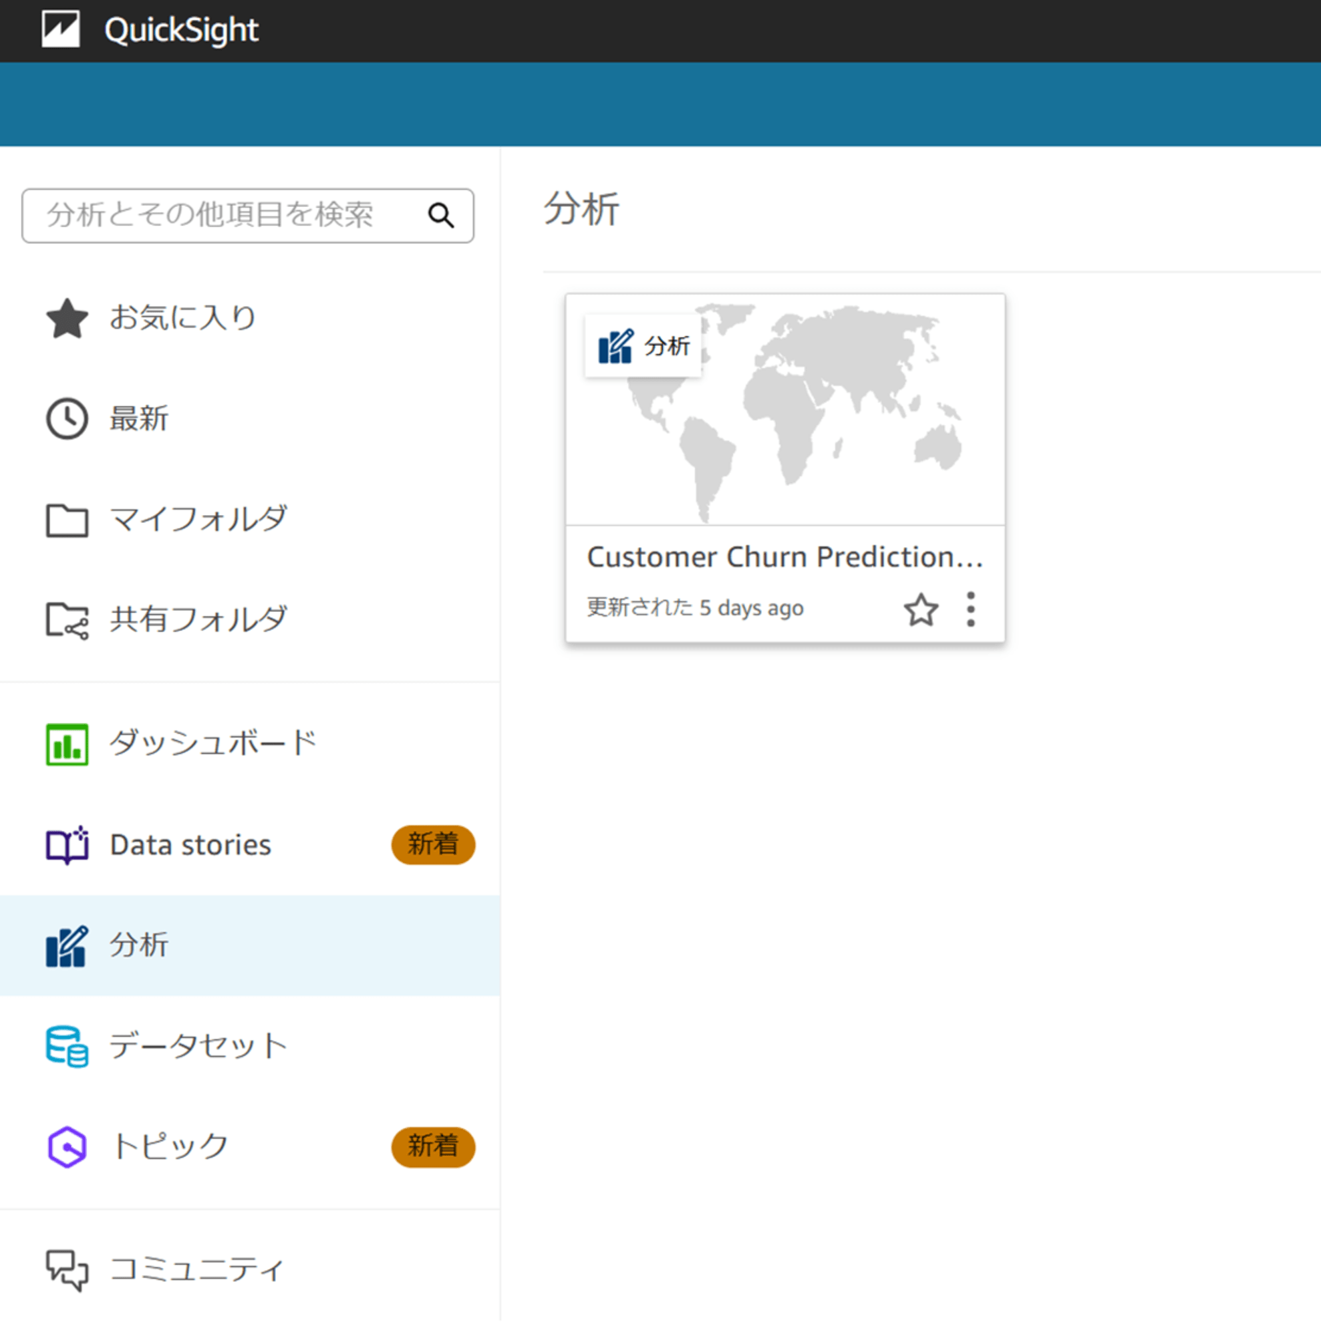Click the purple hexagon トピック icon
Image resolution: width=1321 pixels, height=1336 pixels.
[67, 1147]
